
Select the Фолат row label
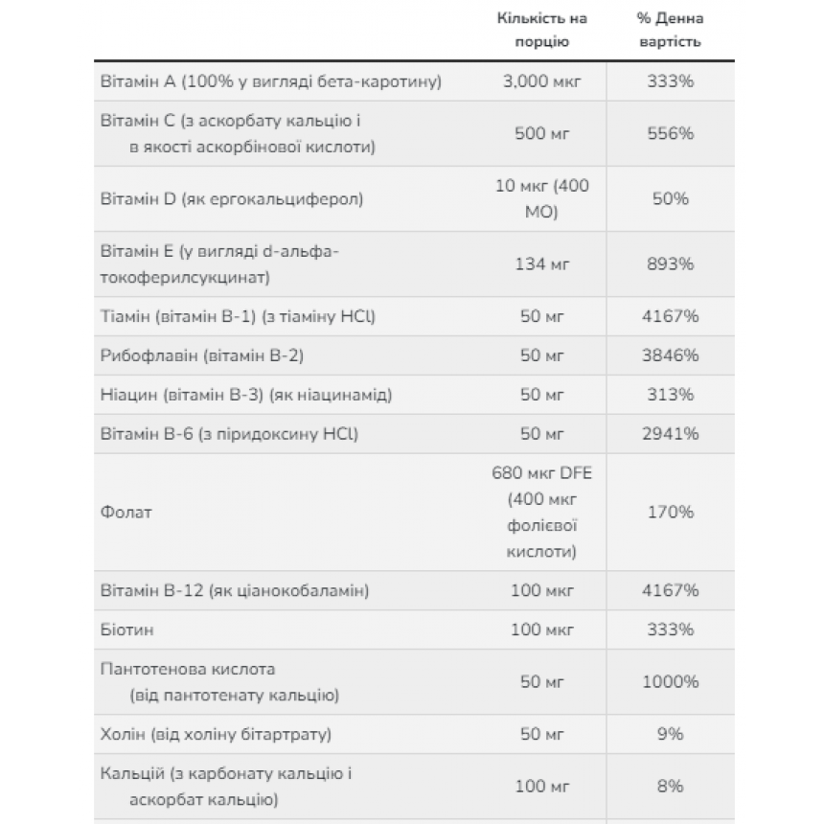coord(126,513)
